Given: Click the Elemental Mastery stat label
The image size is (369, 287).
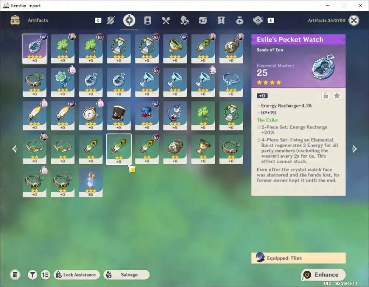Looking at the screenshot, I should click(276, 66).
